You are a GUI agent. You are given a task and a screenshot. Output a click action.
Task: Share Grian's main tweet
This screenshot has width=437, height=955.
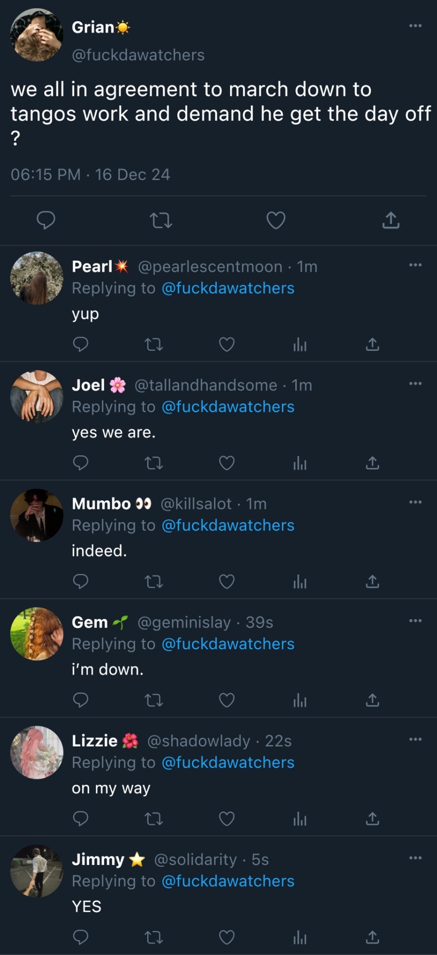point(391,220)
